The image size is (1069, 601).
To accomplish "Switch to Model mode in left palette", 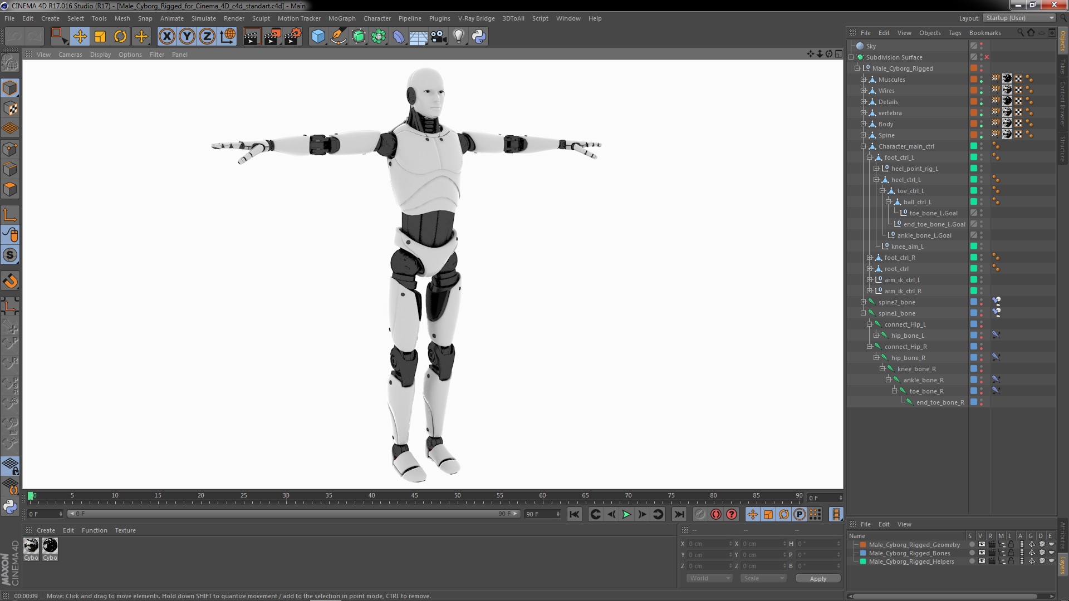I will pyautogui.click(x=10, y=88).
